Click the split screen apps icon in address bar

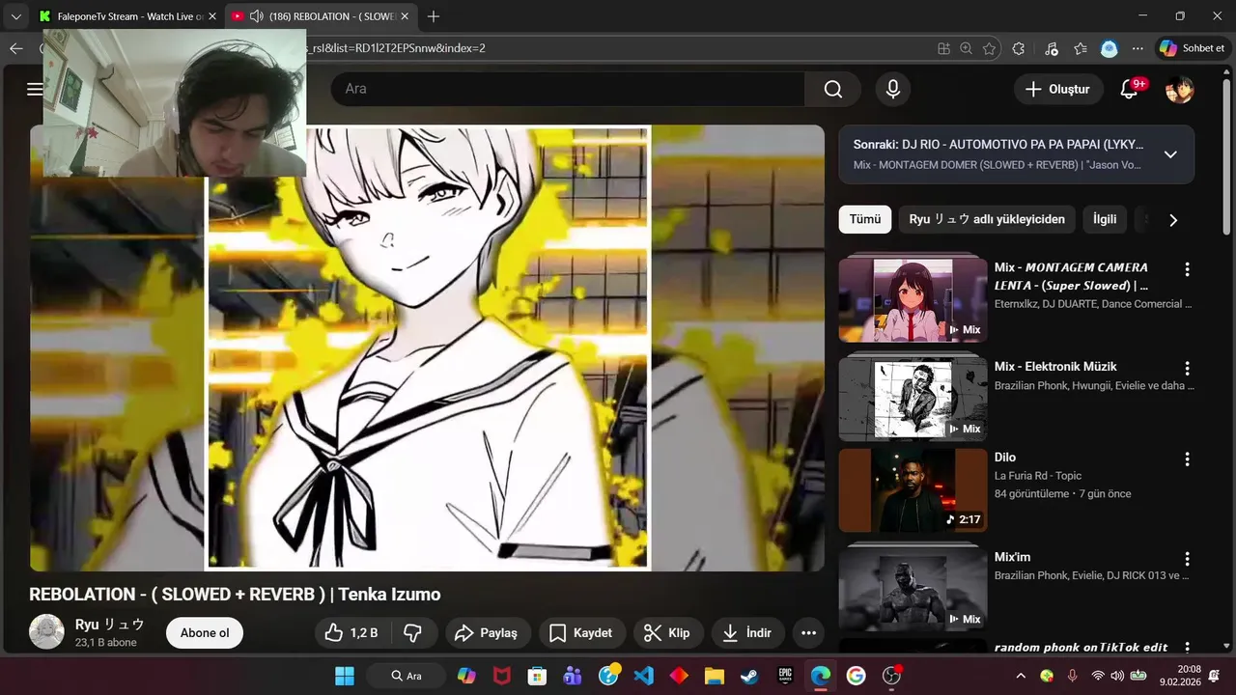tap(943, 48)
